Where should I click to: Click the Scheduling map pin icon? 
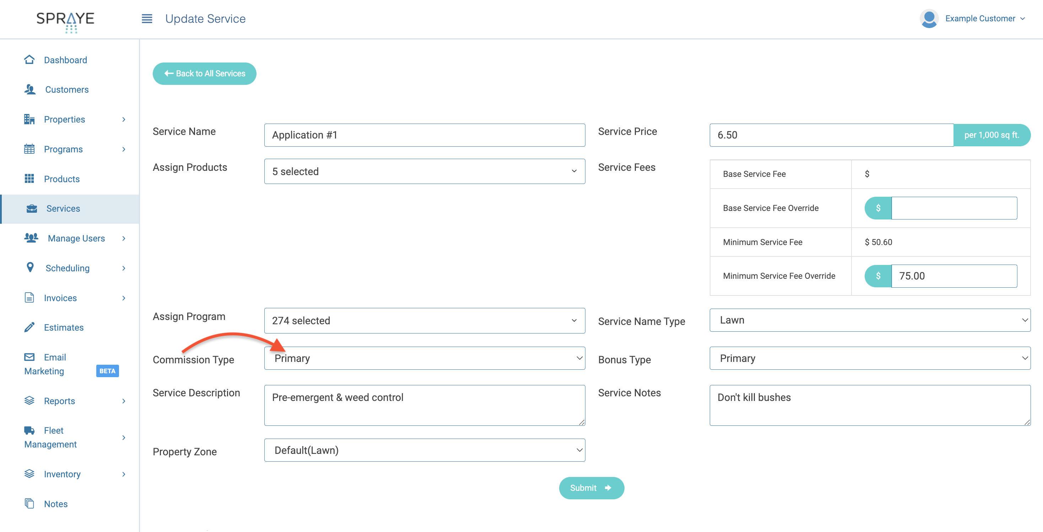[x=30, y=268]
